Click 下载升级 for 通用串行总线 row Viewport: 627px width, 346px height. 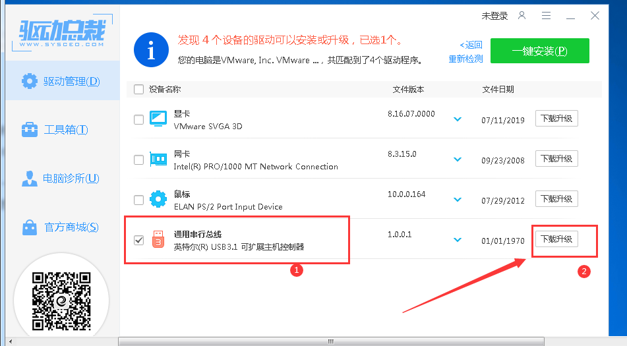point(556,239)
